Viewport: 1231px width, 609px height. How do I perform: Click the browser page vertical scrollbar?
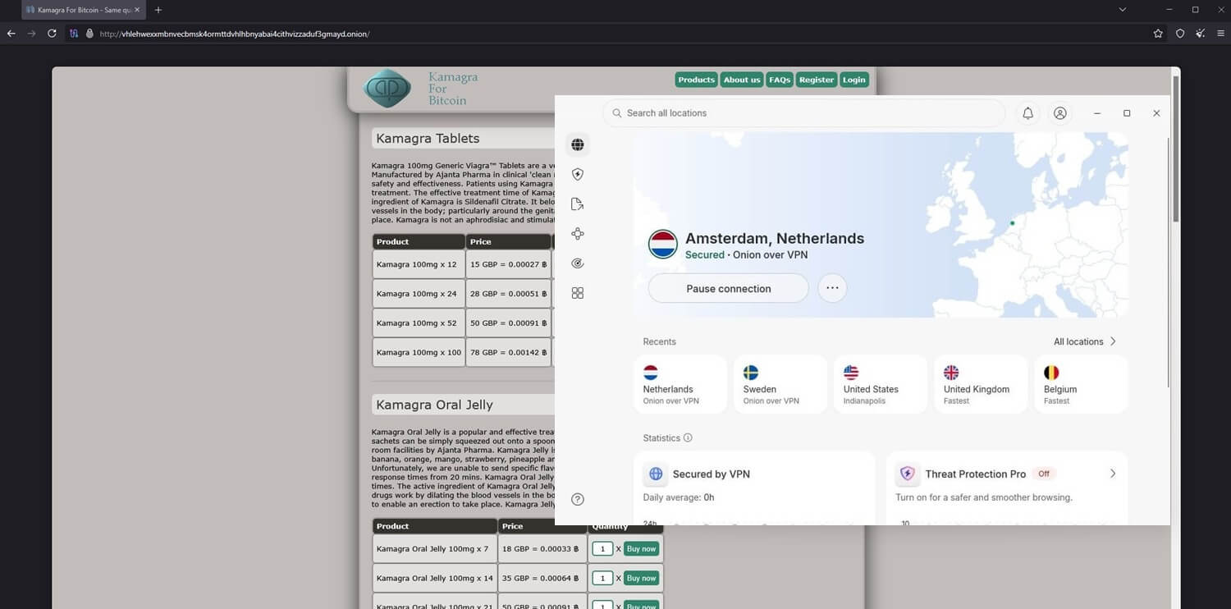pos(1176,148)
